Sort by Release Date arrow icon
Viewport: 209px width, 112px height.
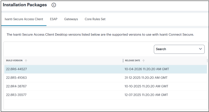coord(144,61)
